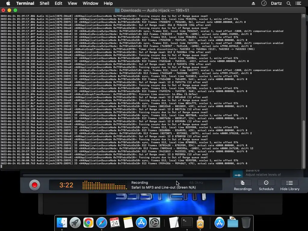Screen dimensions: 308x231
Task: Open System Preferences from the Dock
Action: (155, 223)
